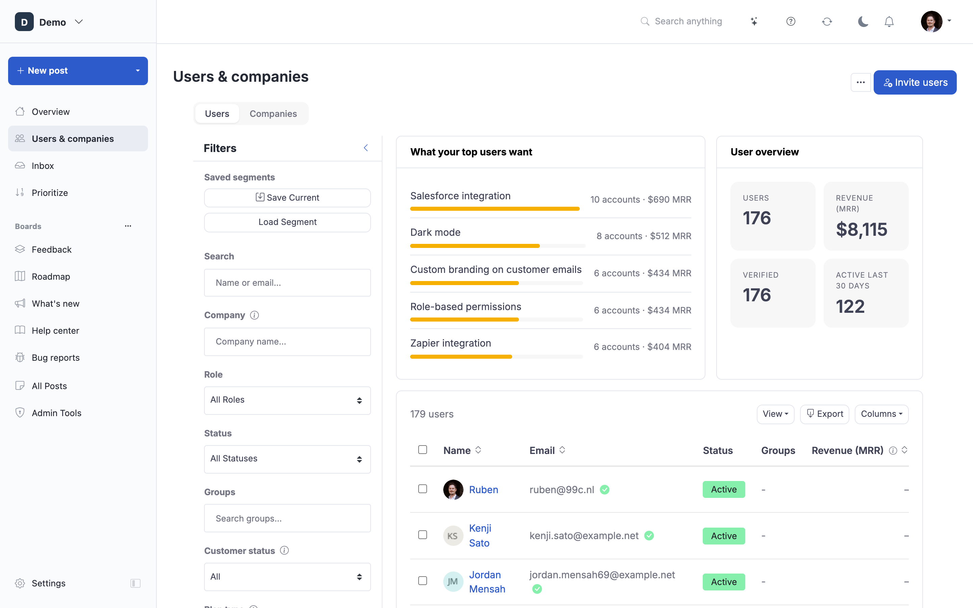Image resolution: width=973 pixels, height=608 pixels.
Task: Expand the New post dropdown arrow
Action: 138,71
